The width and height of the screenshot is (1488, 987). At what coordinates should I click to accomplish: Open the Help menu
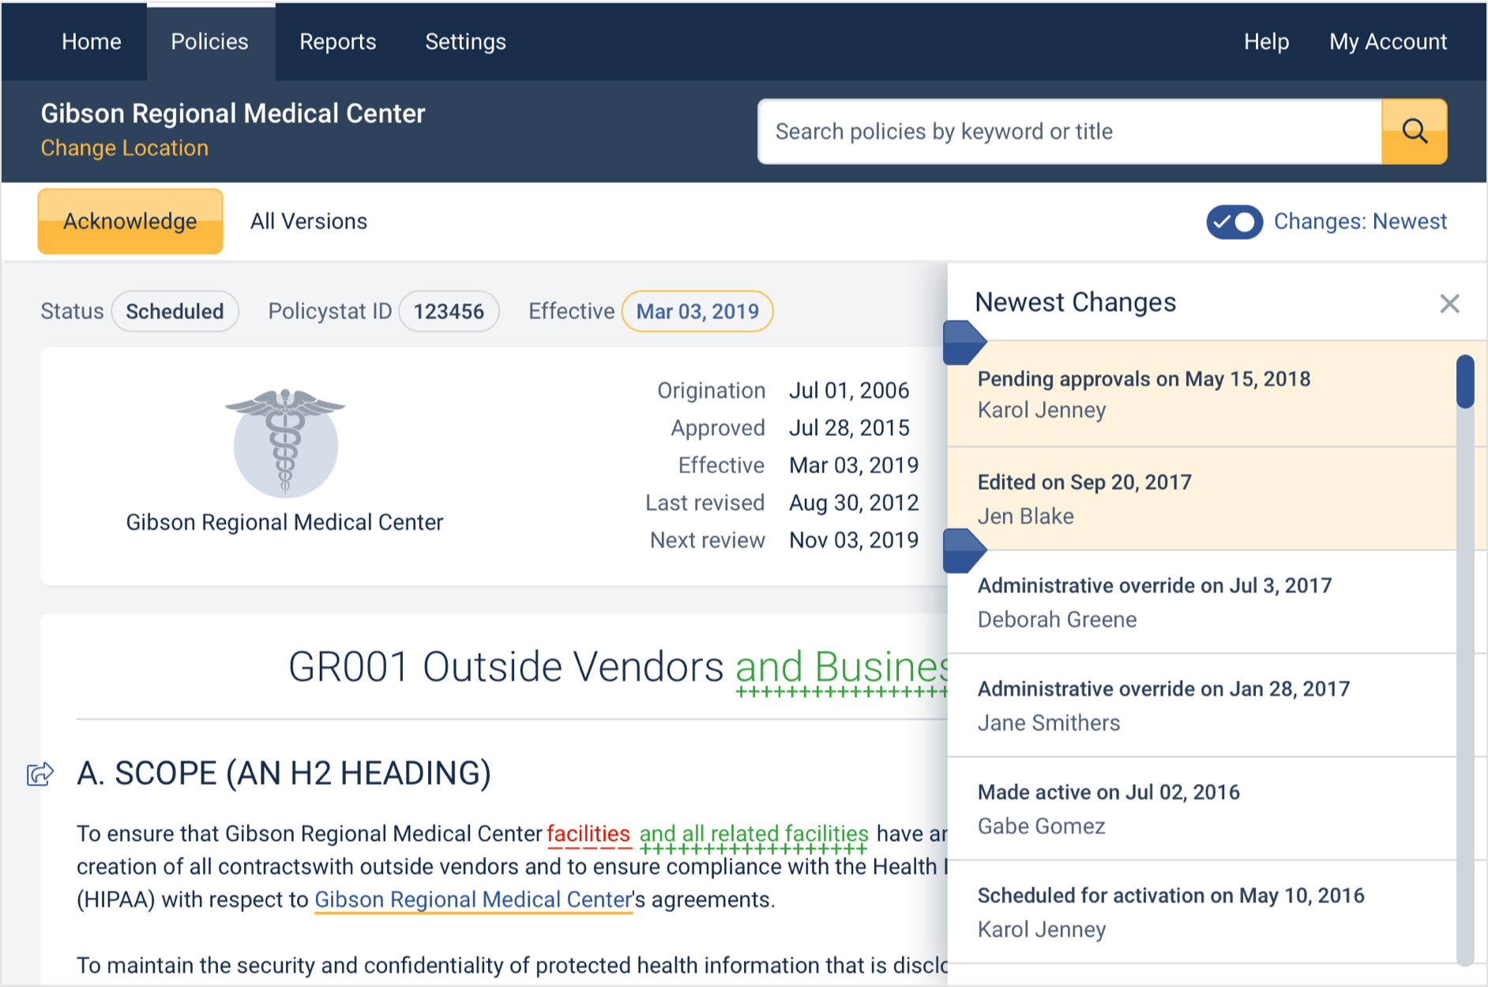(1266, 42)
